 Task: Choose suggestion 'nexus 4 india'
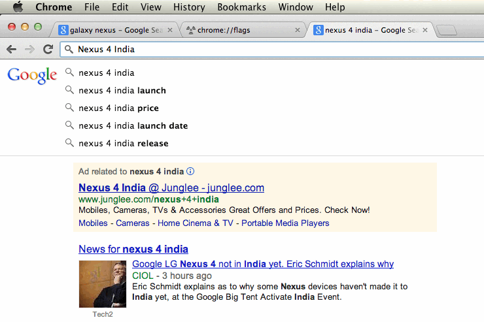pyautogui.click(x=107, y=72)
